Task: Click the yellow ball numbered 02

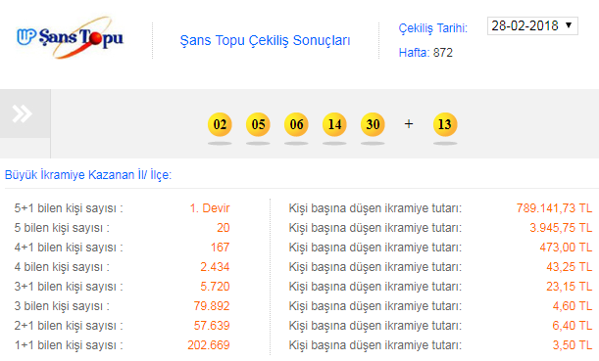Action: (x=220, y=124)
